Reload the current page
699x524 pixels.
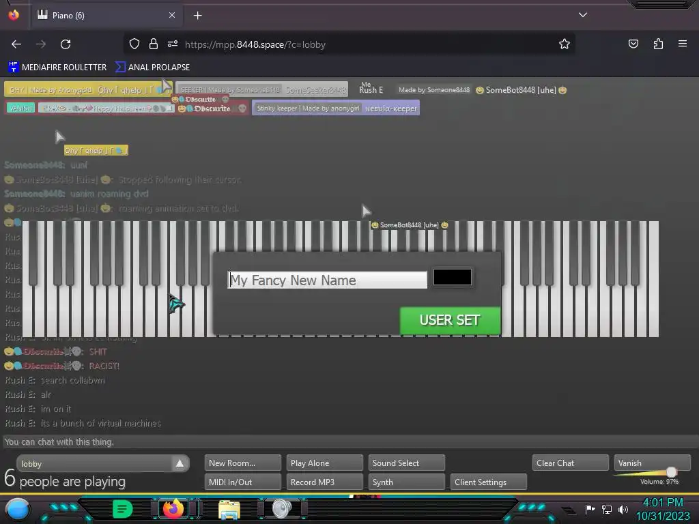coord(66,44)
